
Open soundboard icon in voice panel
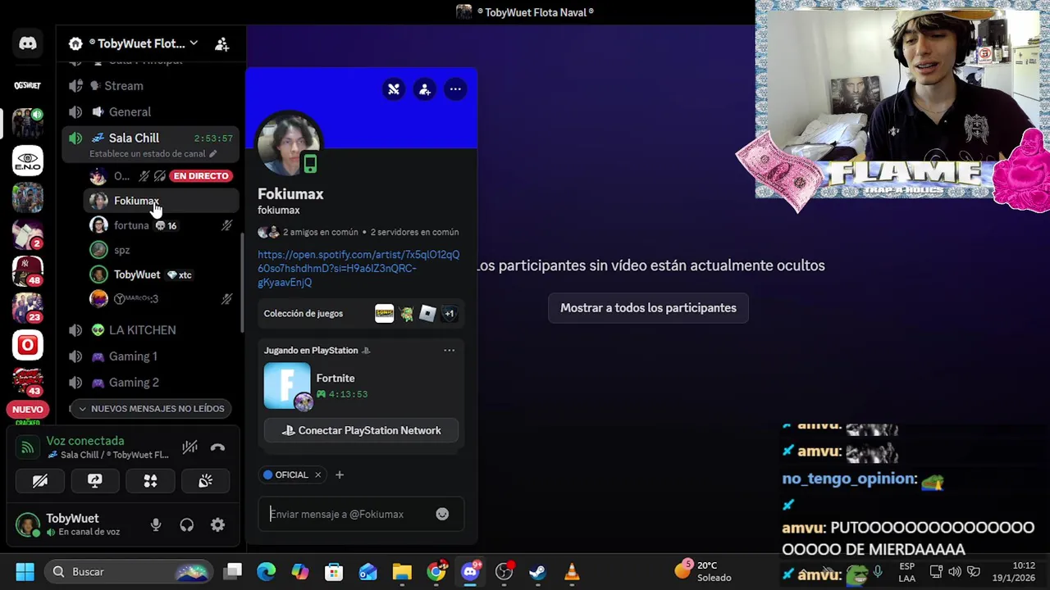click(205, 481)
